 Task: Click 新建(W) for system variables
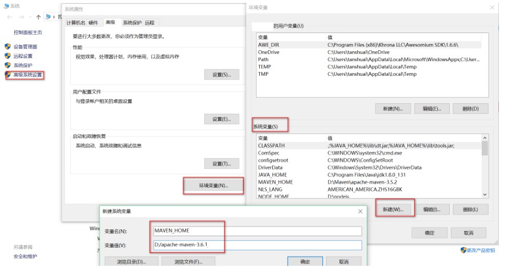[x=393, y=209]
